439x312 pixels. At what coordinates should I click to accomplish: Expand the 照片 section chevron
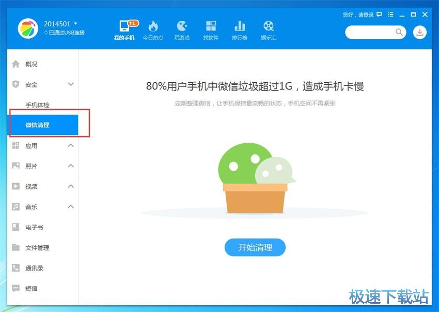pos(71,166)
